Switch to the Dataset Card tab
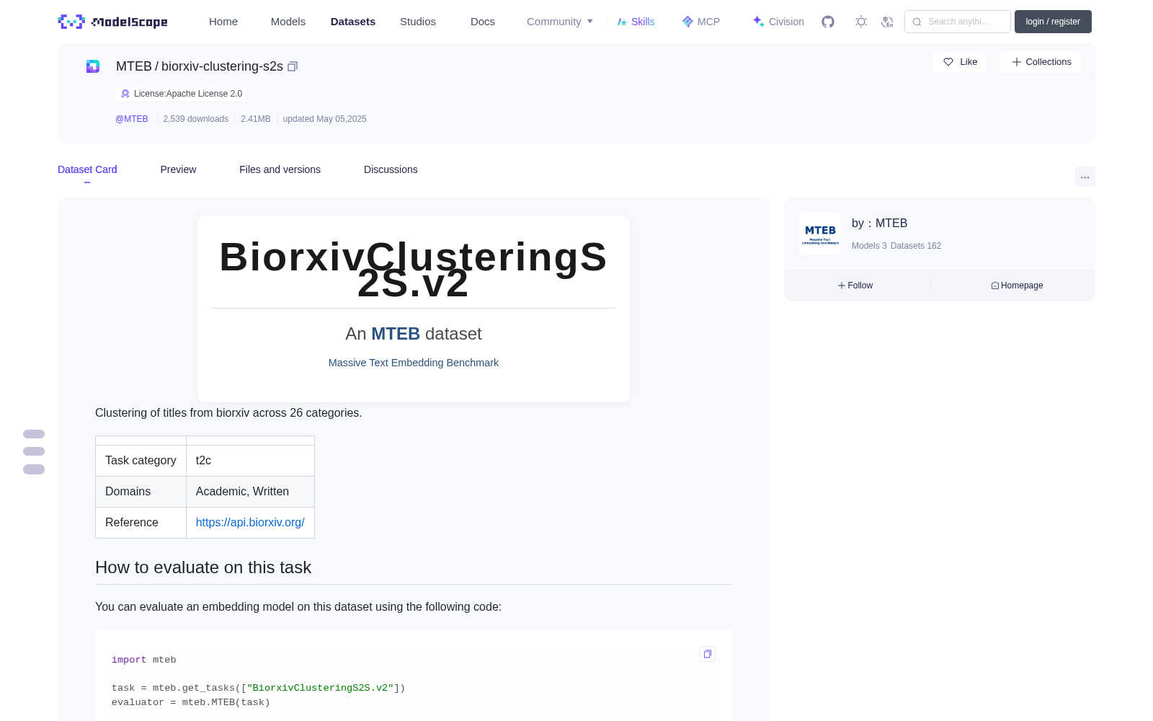1153x721 pixels. point(87,169)
